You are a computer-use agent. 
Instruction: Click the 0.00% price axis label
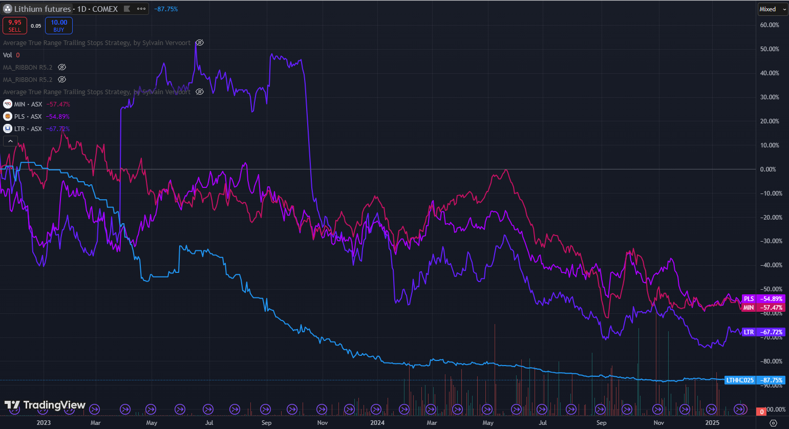[768, 169]
